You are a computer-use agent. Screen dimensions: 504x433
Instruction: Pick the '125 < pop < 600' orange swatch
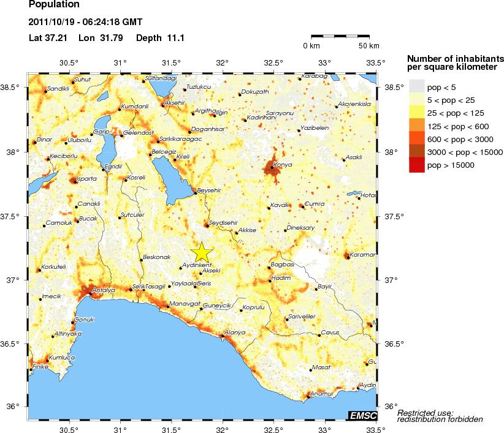pyautogui.click(x=416, y=126)
